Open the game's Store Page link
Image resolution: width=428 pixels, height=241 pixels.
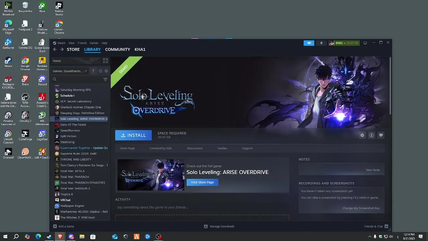coord(127,148)
